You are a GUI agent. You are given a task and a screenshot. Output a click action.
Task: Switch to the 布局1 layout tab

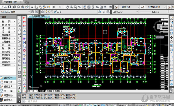49,91
